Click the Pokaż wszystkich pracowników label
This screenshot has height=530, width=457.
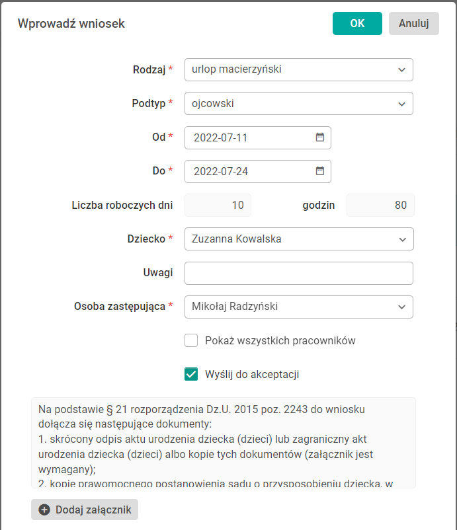pyautogui.click(x=280, y=341)
